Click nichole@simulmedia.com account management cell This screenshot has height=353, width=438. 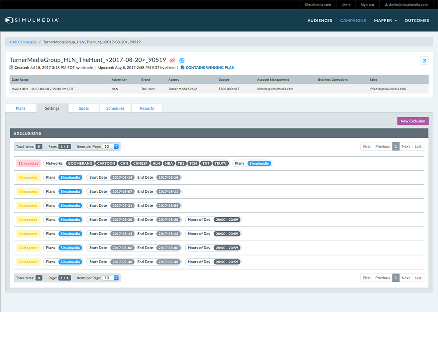click(x=275, y=89)
